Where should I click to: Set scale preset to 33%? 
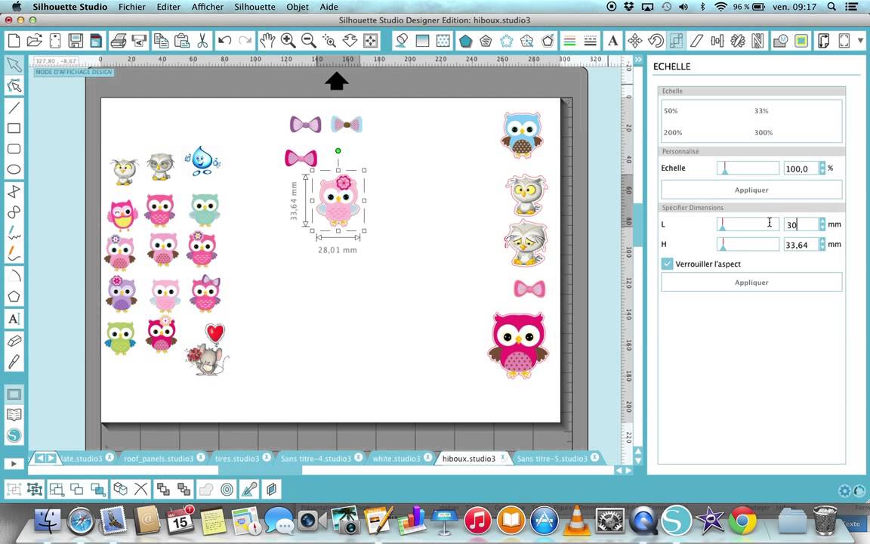(761, 111)
